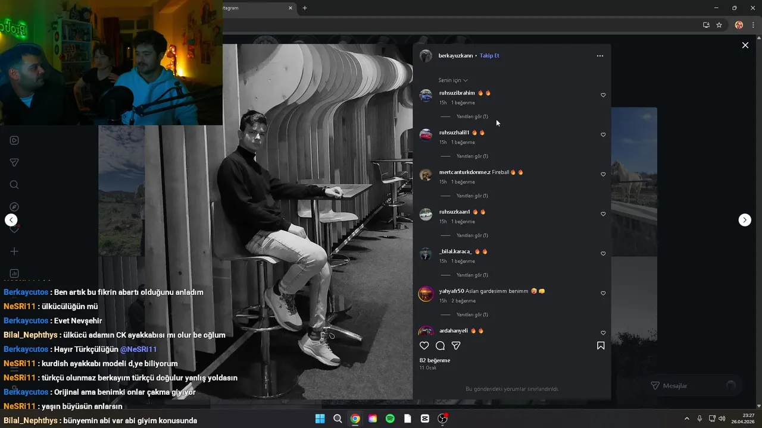The width and height of the screenshot is (762, 428).
Task: Open OBS Studio from the taskbar
Action: (442, 418)
